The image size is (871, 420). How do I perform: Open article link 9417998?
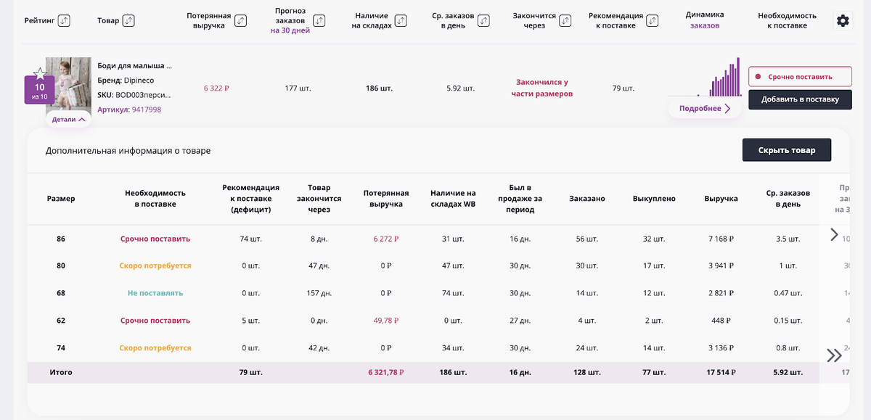(145, 110)
